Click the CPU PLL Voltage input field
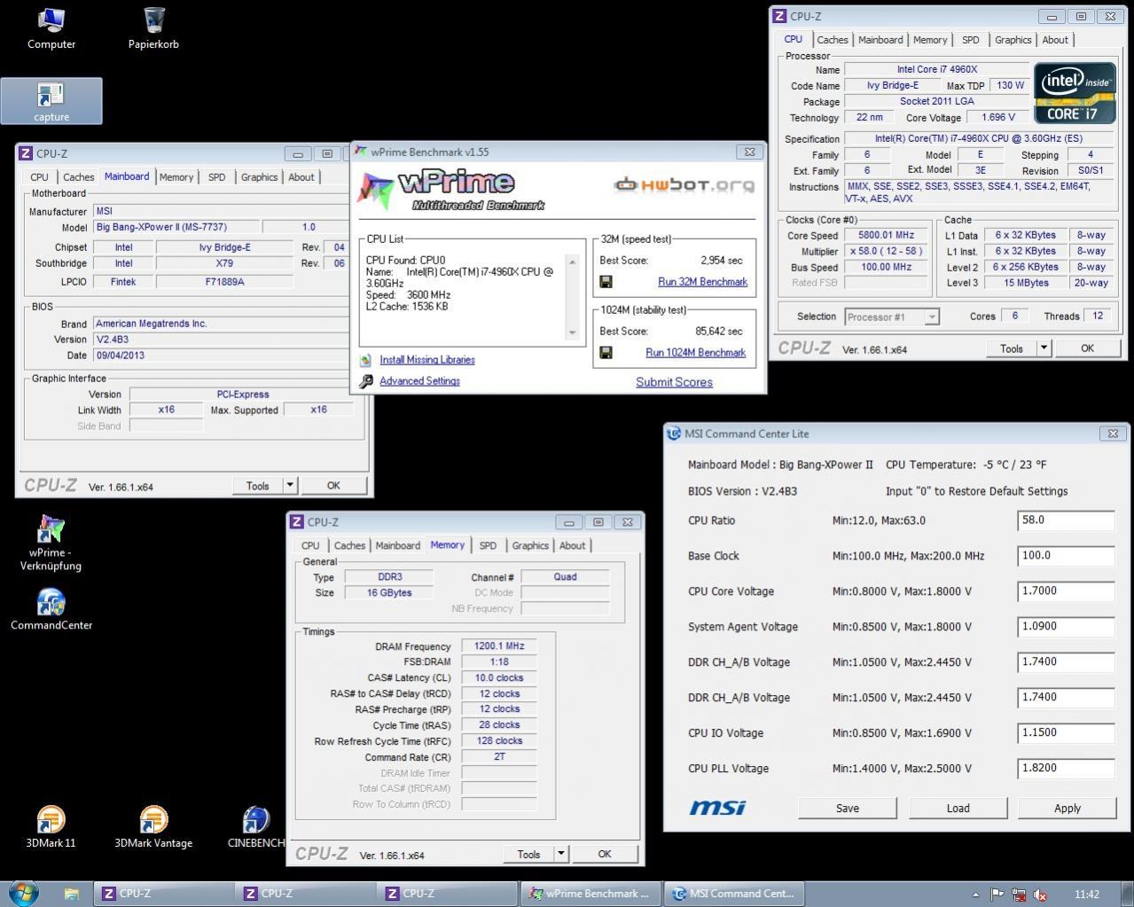1134x907 pixels. [x=1066, y=769]
